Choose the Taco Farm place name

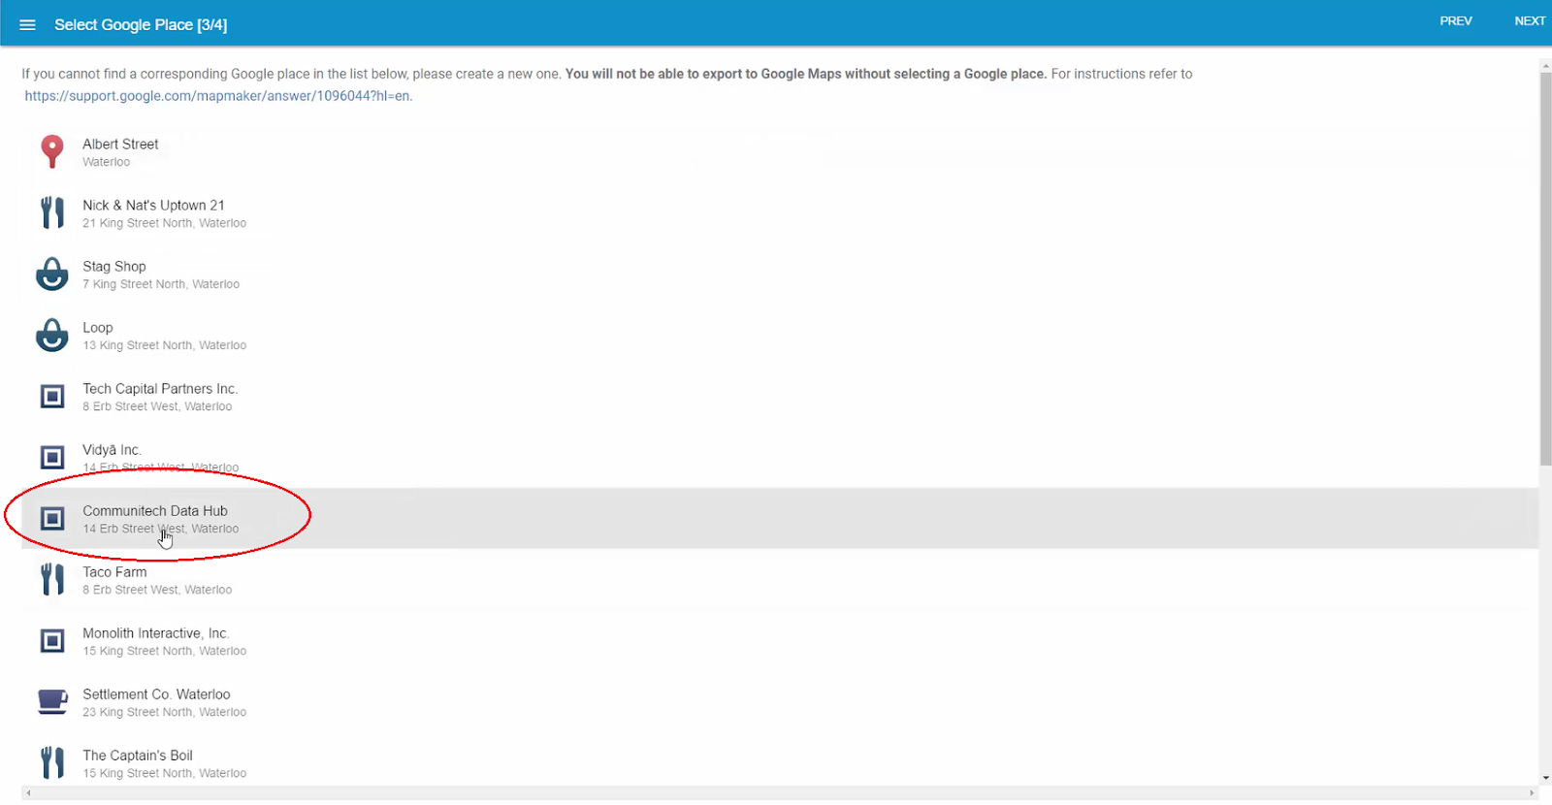(114, 571)
